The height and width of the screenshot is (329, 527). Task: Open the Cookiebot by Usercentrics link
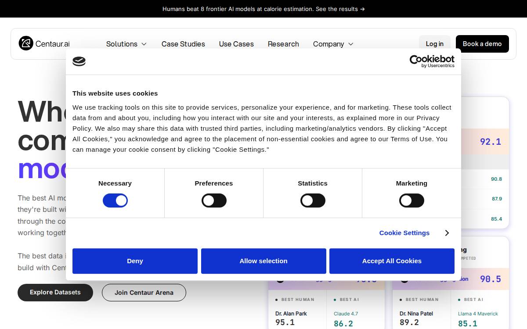tap(432, 61)
